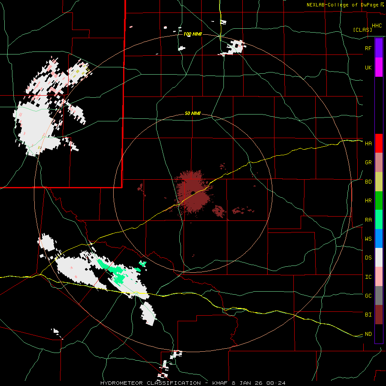
Task: Click the [CLAS] label text
Action: (x=362, y=30)
